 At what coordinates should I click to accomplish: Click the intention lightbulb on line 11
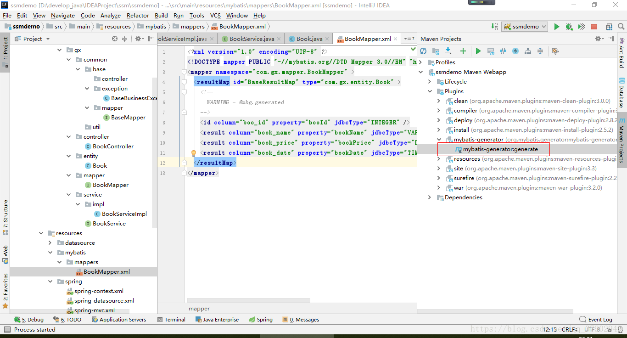194,153
